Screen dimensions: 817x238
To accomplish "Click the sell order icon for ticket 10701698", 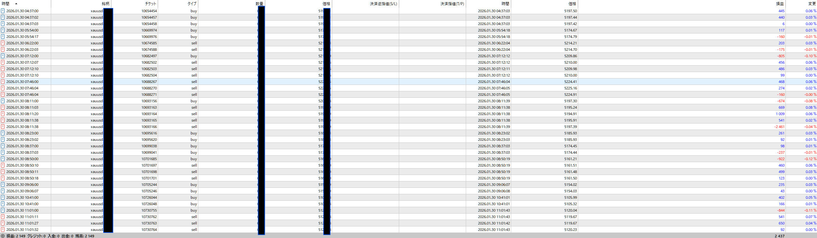I will (x=3, y=172).
